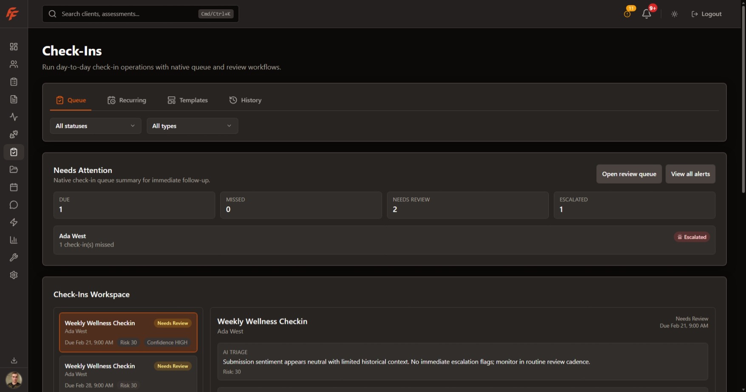Click the orange alerts badge showing 11
Screen dimensions: 746x392
pos(630,8)
